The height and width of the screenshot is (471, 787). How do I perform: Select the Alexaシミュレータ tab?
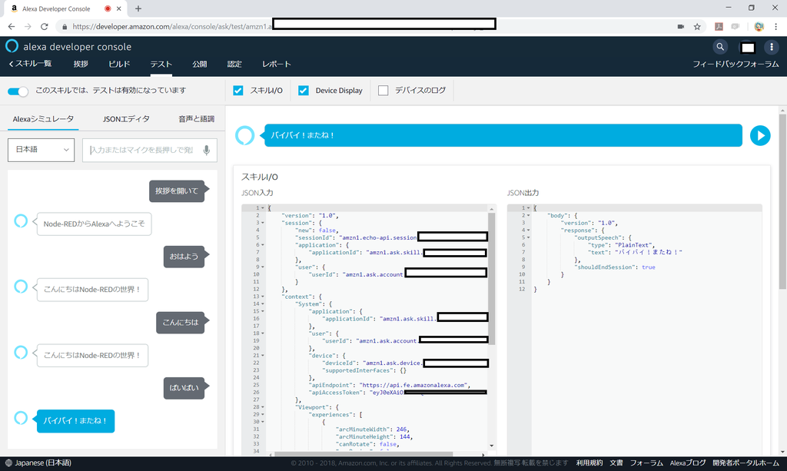43,119
